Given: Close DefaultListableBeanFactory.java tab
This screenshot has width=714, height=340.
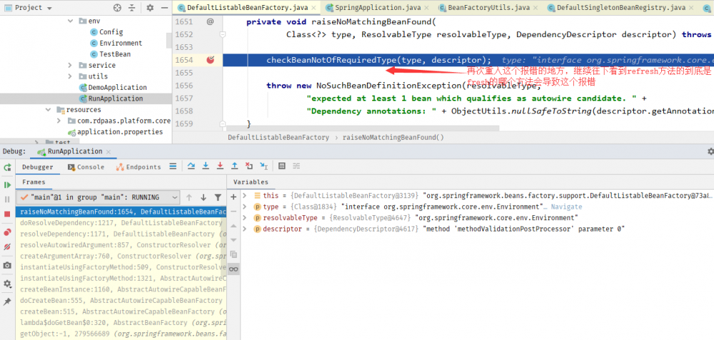Looking at the screenshot, I should point(314,8).
